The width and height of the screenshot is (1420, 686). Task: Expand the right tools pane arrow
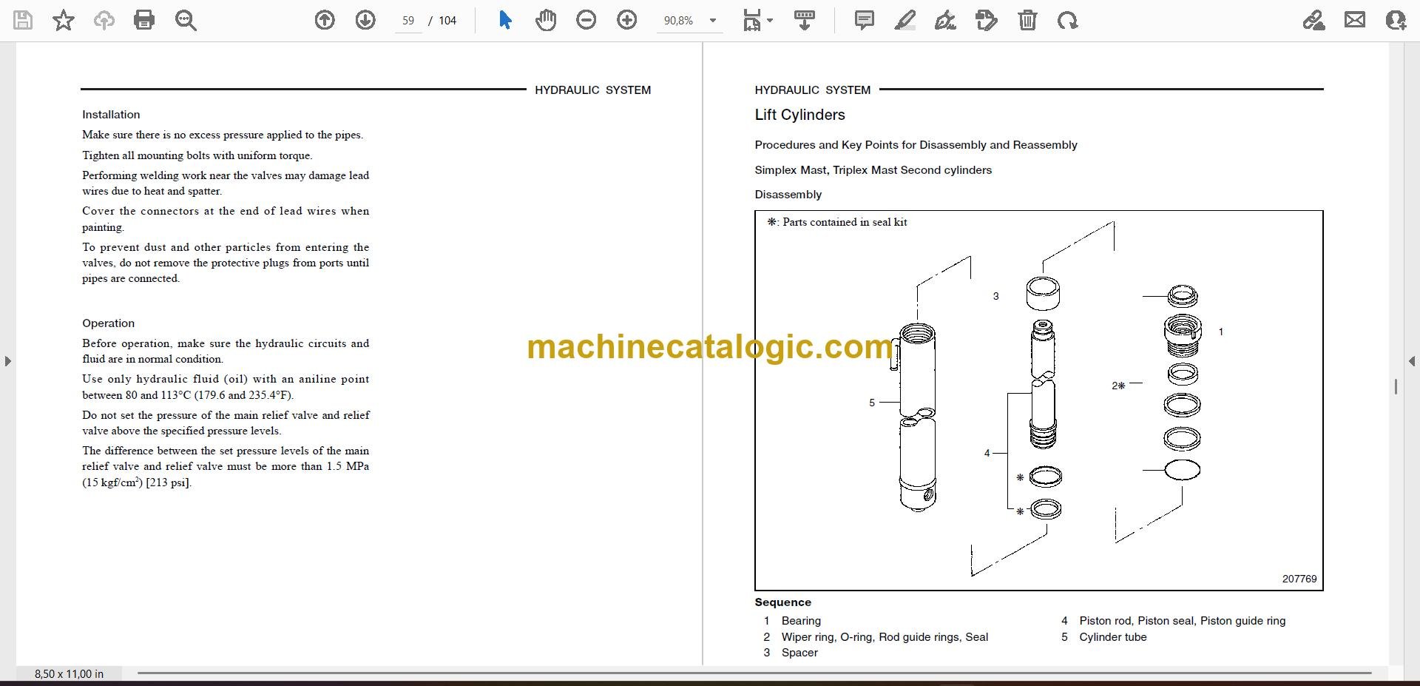click(1411, 361)
